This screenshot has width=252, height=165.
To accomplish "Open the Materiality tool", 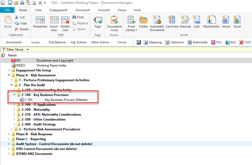I will tap(197, 42).
